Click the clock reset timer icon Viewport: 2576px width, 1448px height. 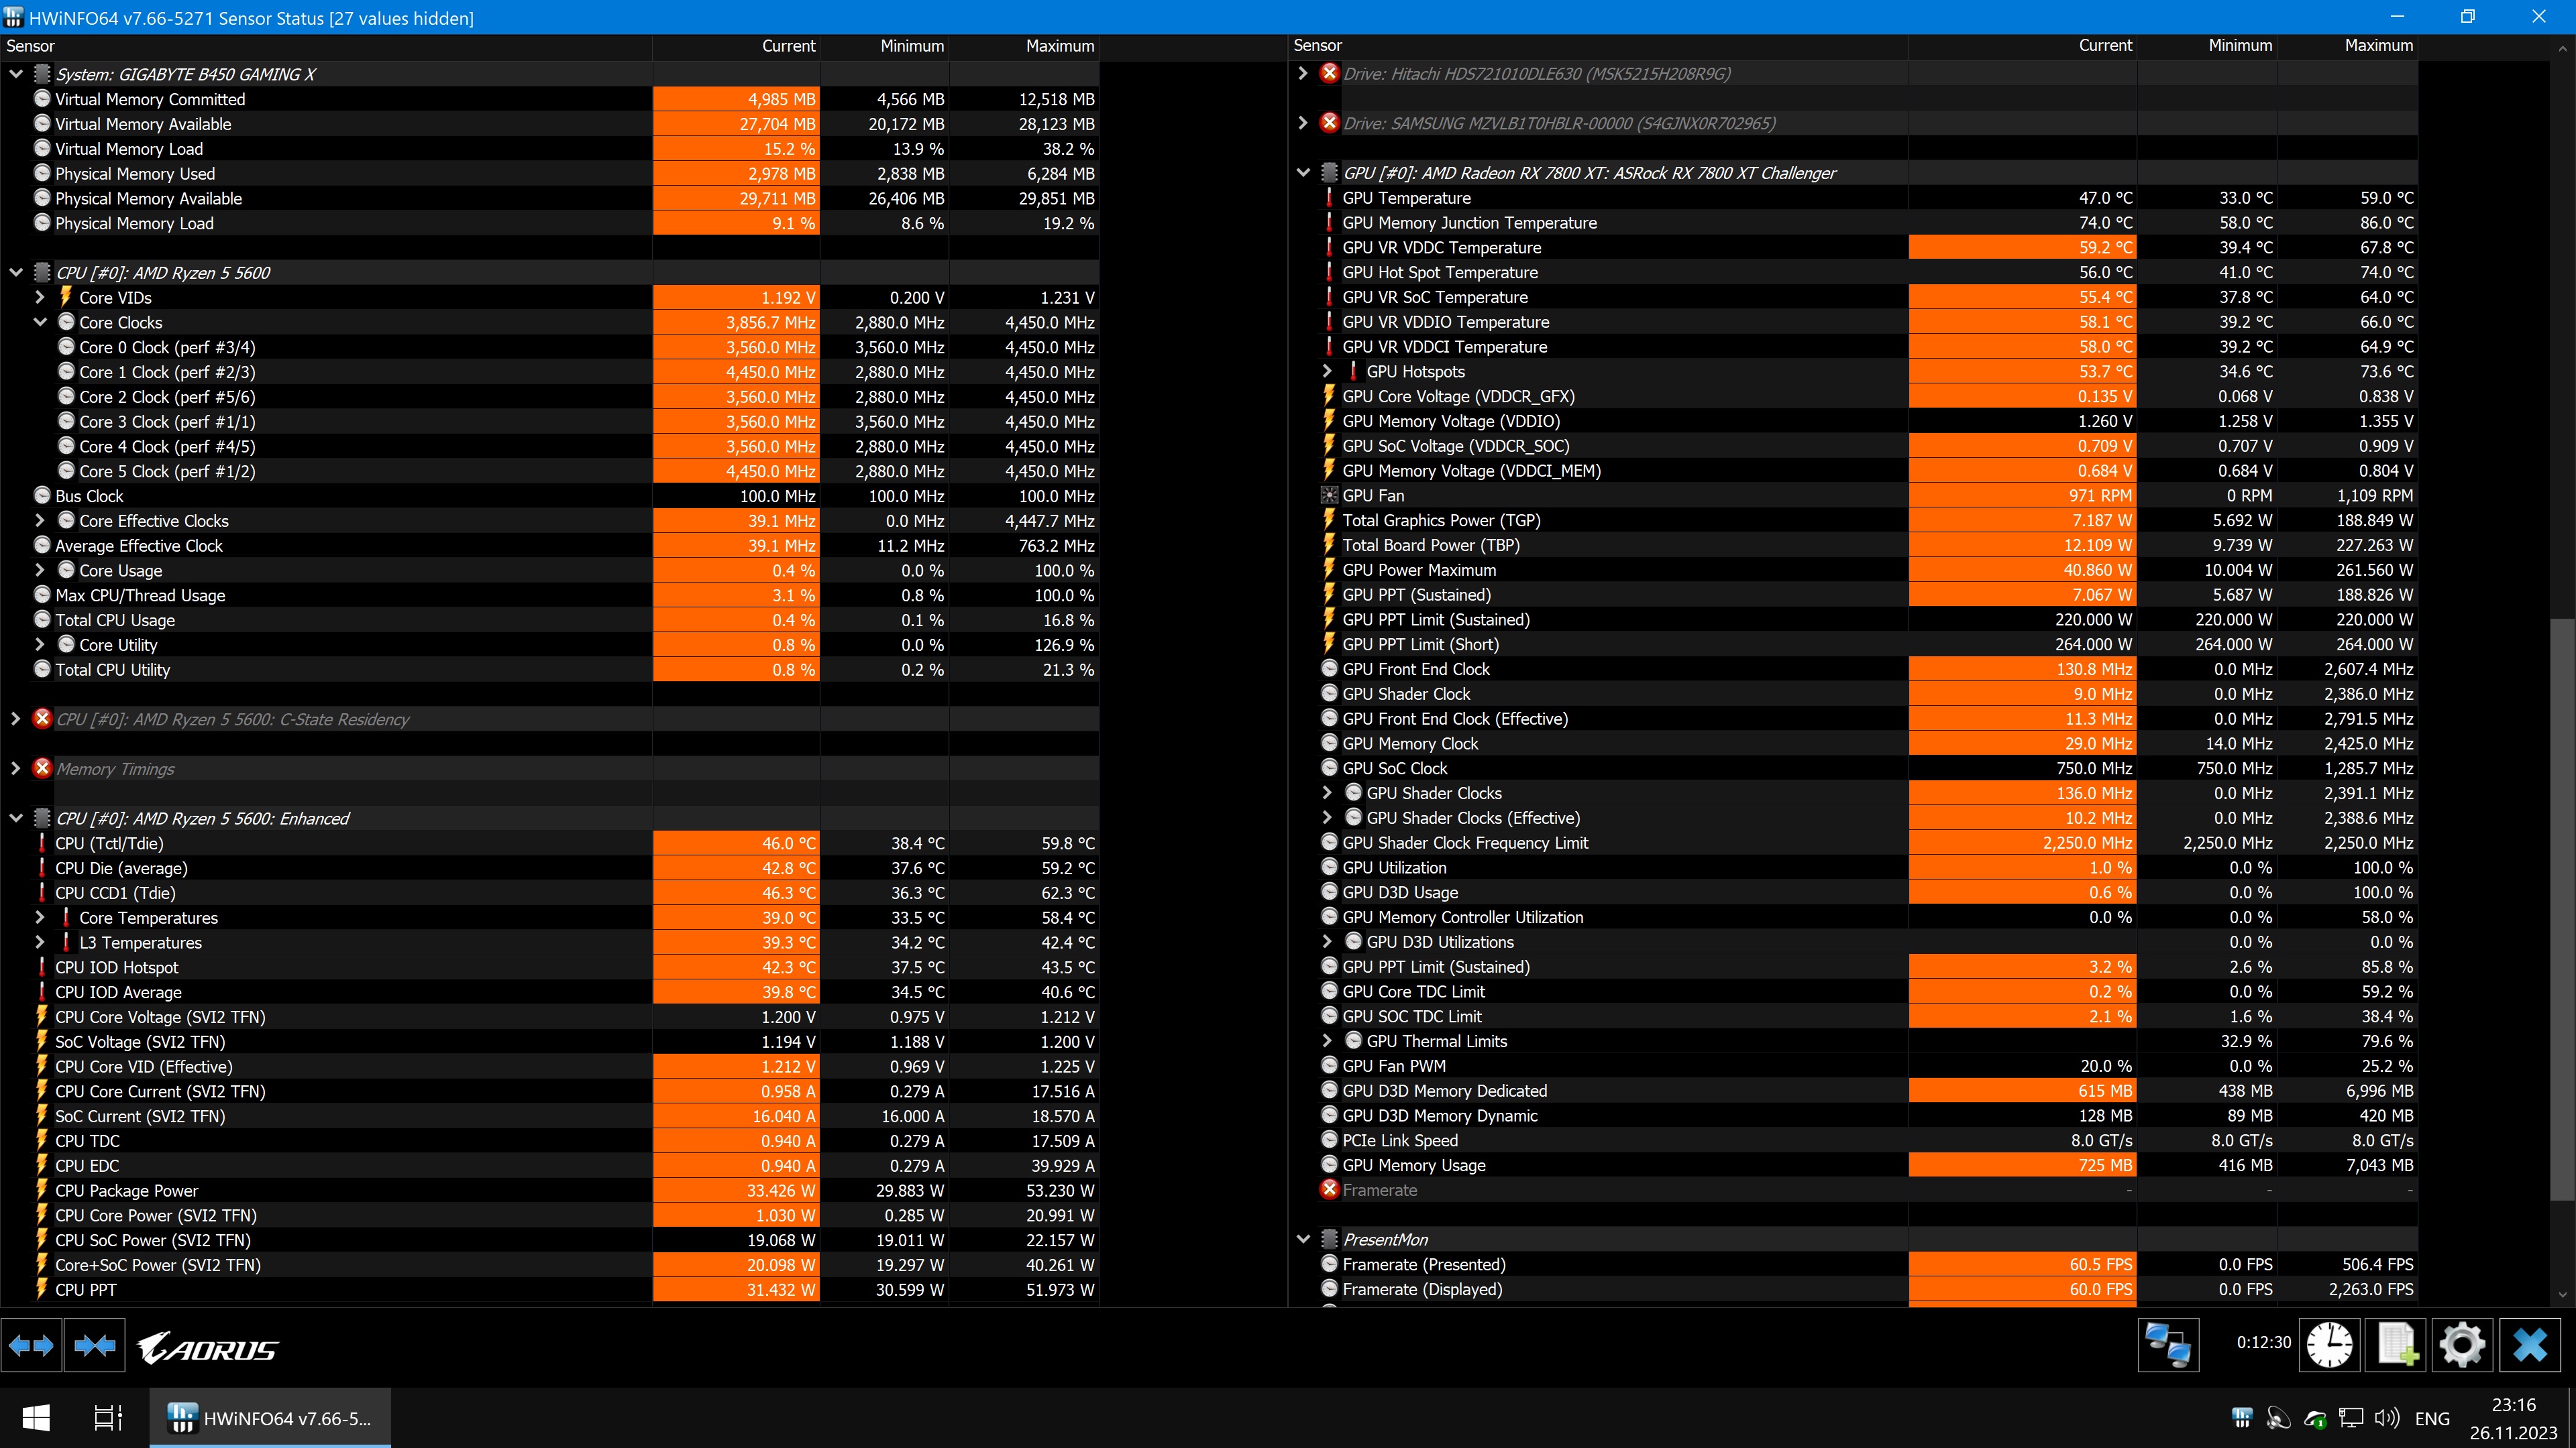2329,1344
